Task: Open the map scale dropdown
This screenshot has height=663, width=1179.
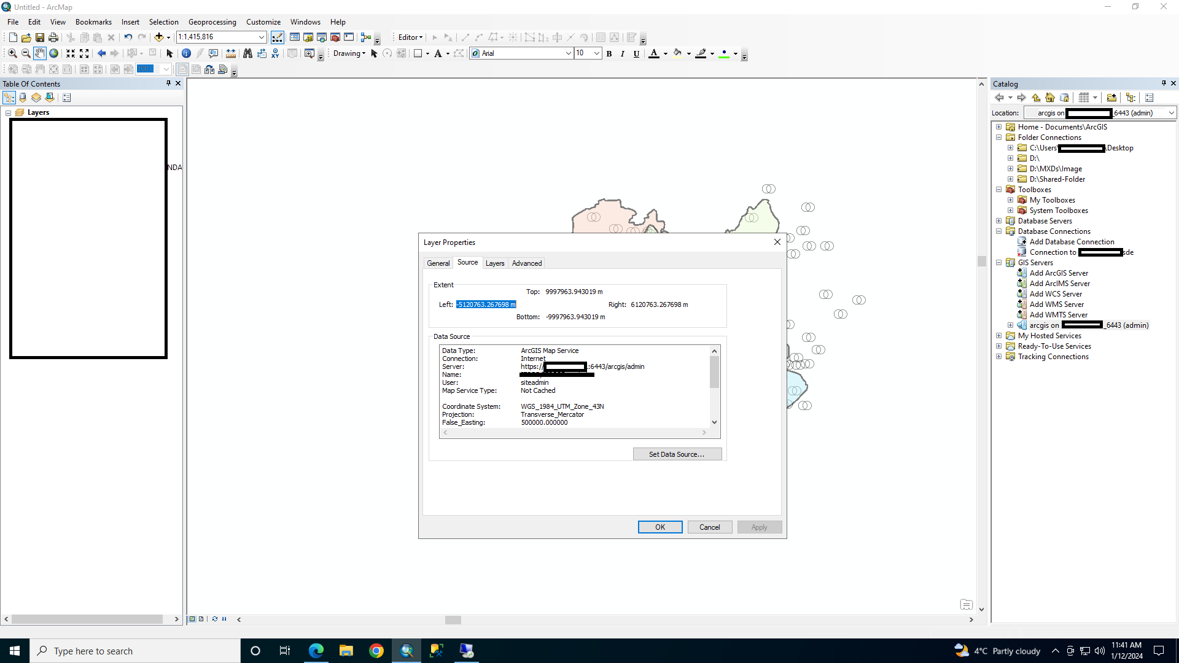Action: click(262, 37)
